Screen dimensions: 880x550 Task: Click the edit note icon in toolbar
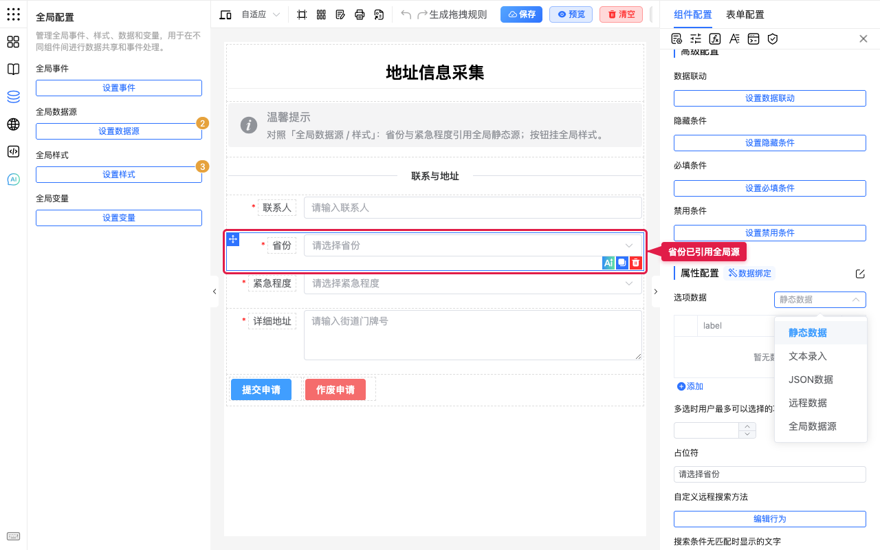[x=340, y=14]
